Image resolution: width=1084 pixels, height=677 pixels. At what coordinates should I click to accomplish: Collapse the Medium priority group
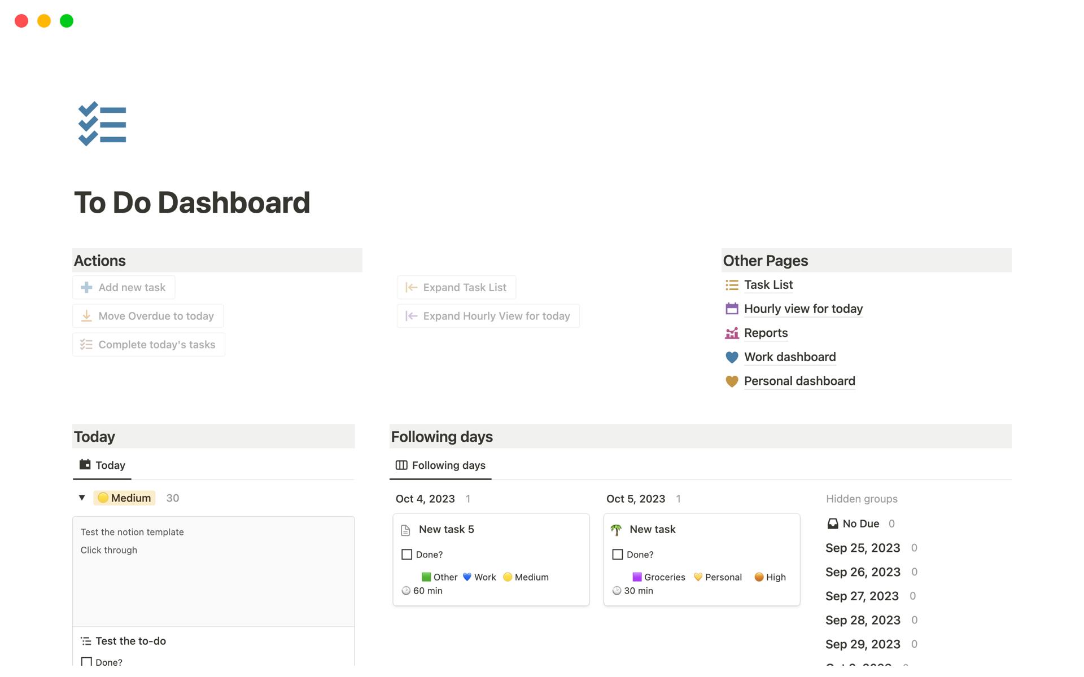point(81,498)
